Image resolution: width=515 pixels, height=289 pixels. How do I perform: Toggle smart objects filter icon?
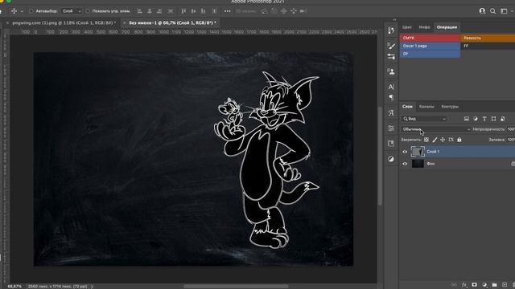[502, 119]
